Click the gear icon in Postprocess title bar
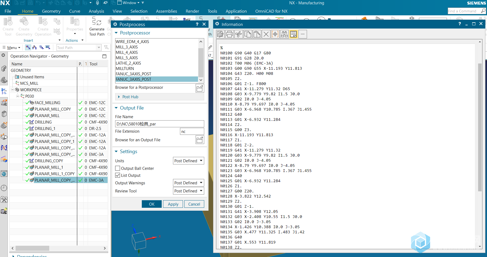 (x=115, y=24)
